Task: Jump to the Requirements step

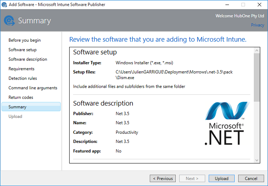Action: [x=21, y=69]
